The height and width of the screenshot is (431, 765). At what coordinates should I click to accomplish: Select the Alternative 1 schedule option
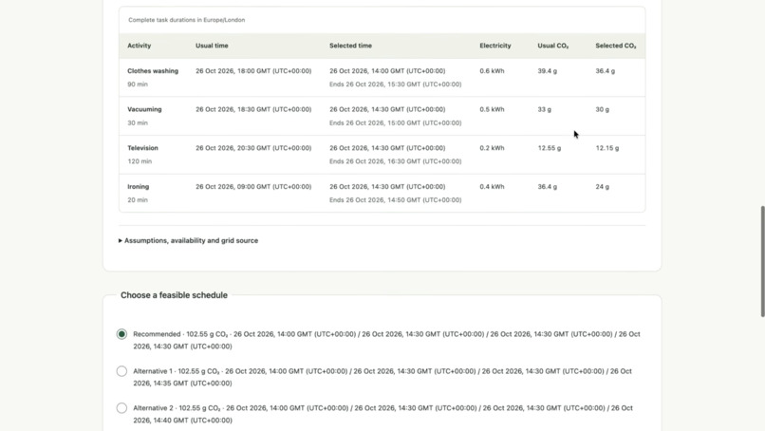121,371
